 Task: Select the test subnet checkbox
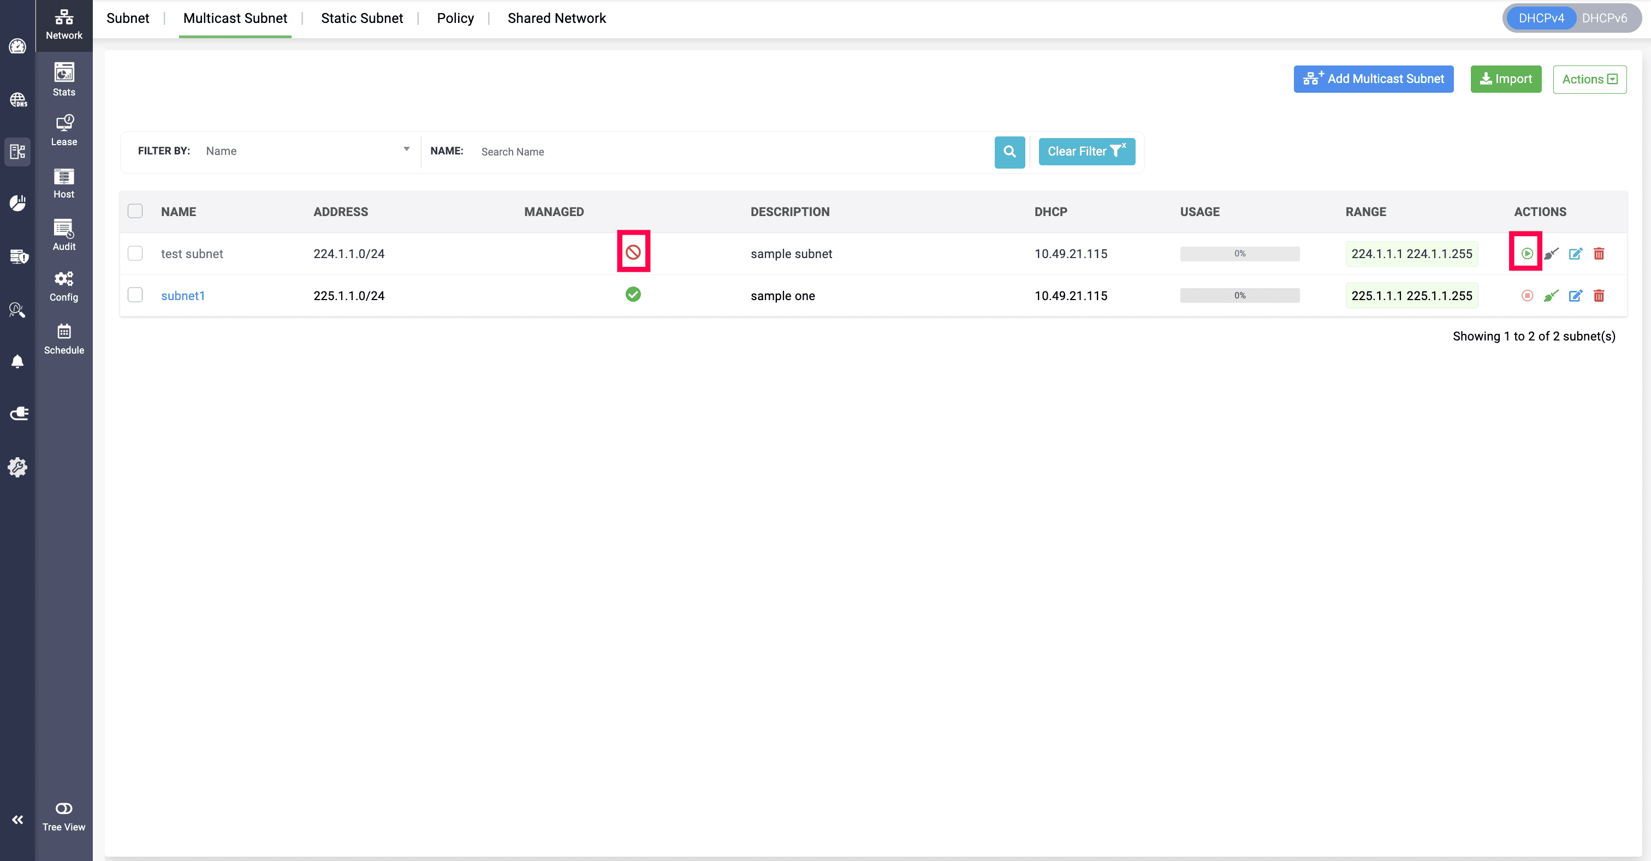(x=135, y=253)
